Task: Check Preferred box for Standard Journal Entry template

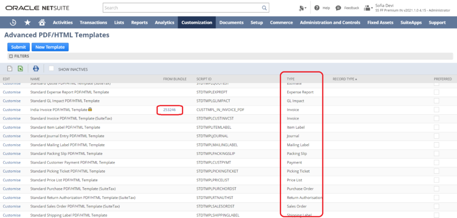Action: [x=436, y=136]
